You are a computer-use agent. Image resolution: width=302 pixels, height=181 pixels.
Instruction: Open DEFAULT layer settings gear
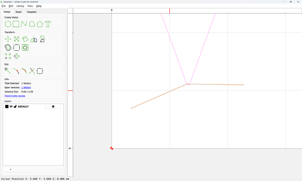point(53,107)
